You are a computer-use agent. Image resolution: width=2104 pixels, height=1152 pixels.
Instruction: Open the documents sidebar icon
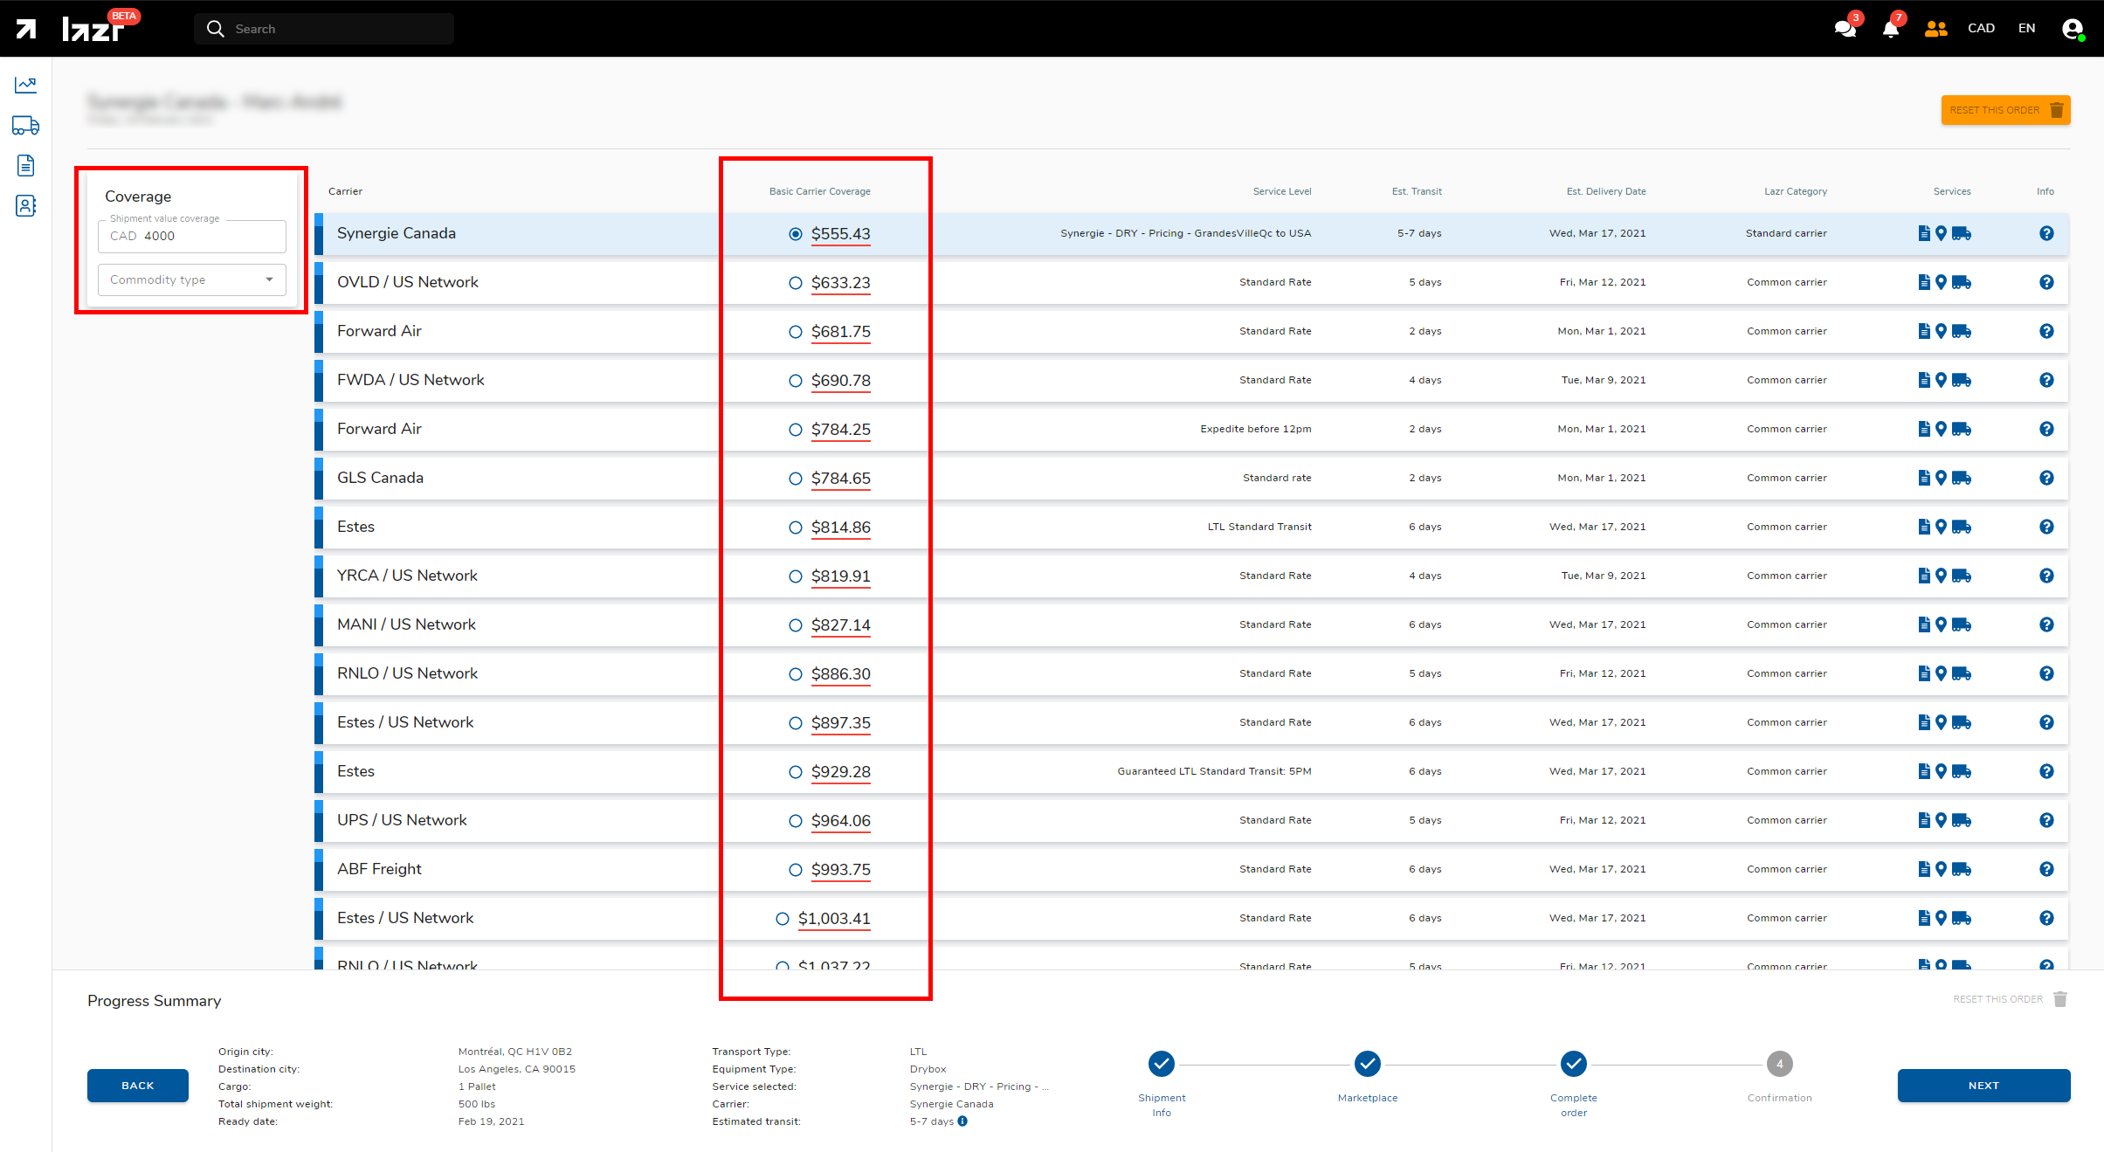[25, 166]
